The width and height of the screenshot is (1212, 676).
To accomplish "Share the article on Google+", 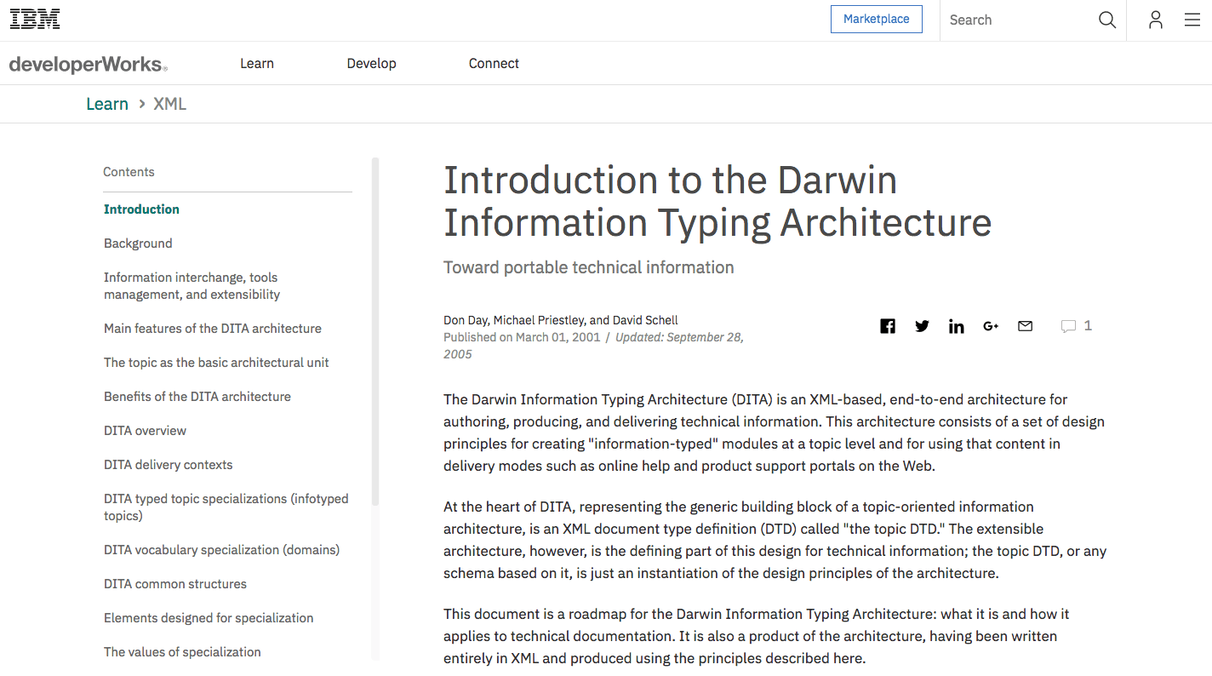I will point(990,325).
